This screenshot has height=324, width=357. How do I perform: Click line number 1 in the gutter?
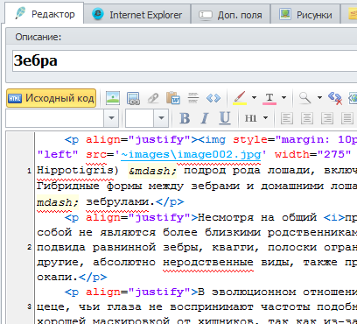[x=29, y=171]
